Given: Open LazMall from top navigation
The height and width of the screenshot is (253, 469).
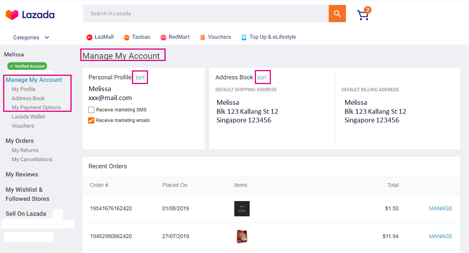Looking at the screenshot, I should click(x=104, y=37).
